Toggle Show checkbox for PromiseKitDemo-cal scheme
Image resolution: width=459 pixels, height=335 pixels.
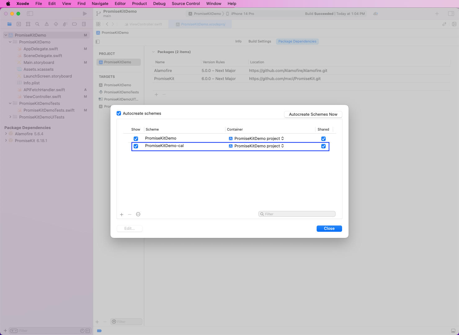coord(136,146)
